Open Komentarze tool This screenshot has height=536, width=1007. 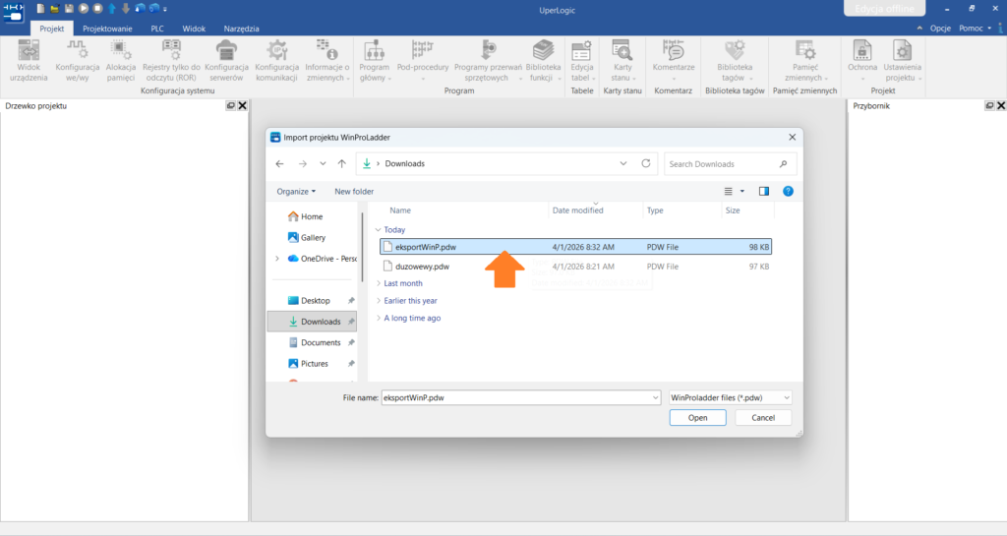673,61
